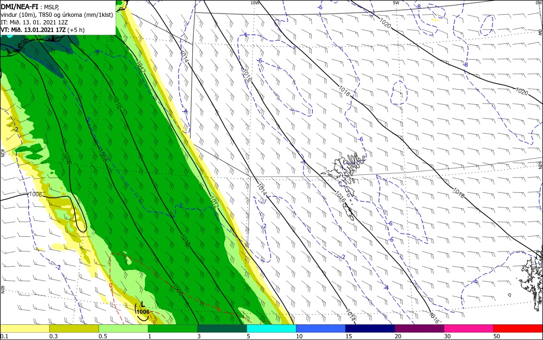Screen dimensions: 543x340
Task: Select the light green 0.5 legend swatch
Action: pos(123,329)
